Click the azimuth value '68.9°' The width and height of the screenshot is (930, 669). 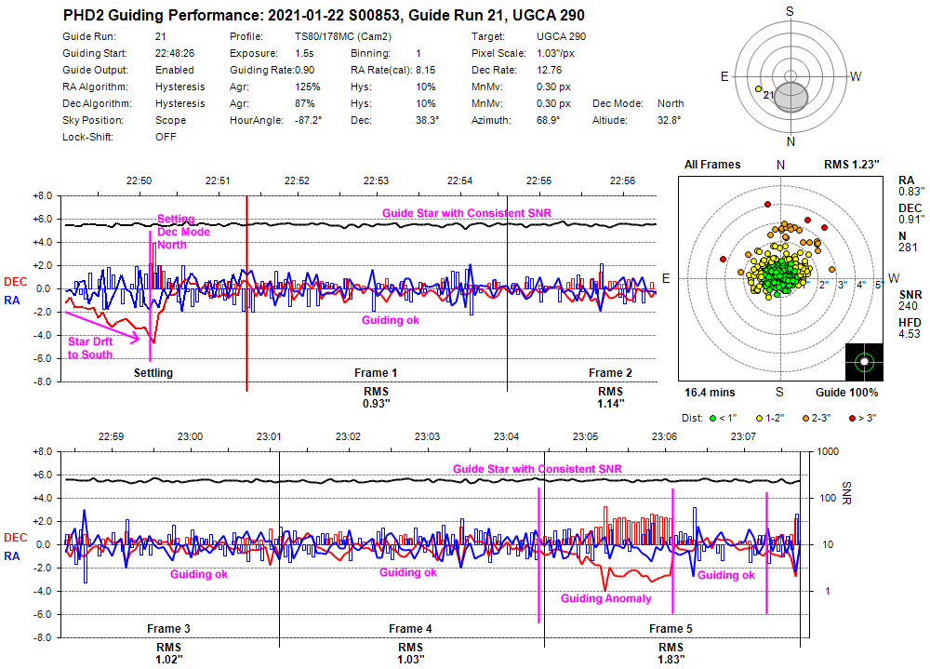point(548,120)
